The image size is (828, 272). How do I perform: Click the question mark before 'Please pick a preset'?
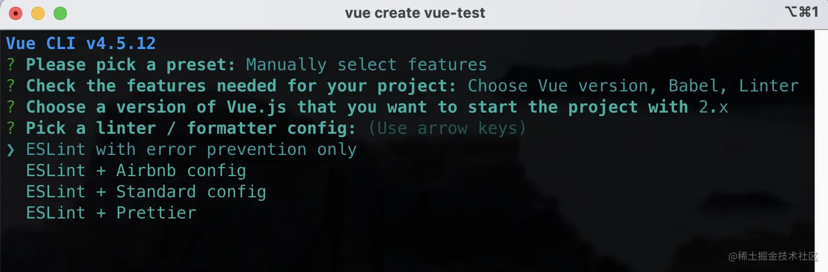click(x=11, y=65)
